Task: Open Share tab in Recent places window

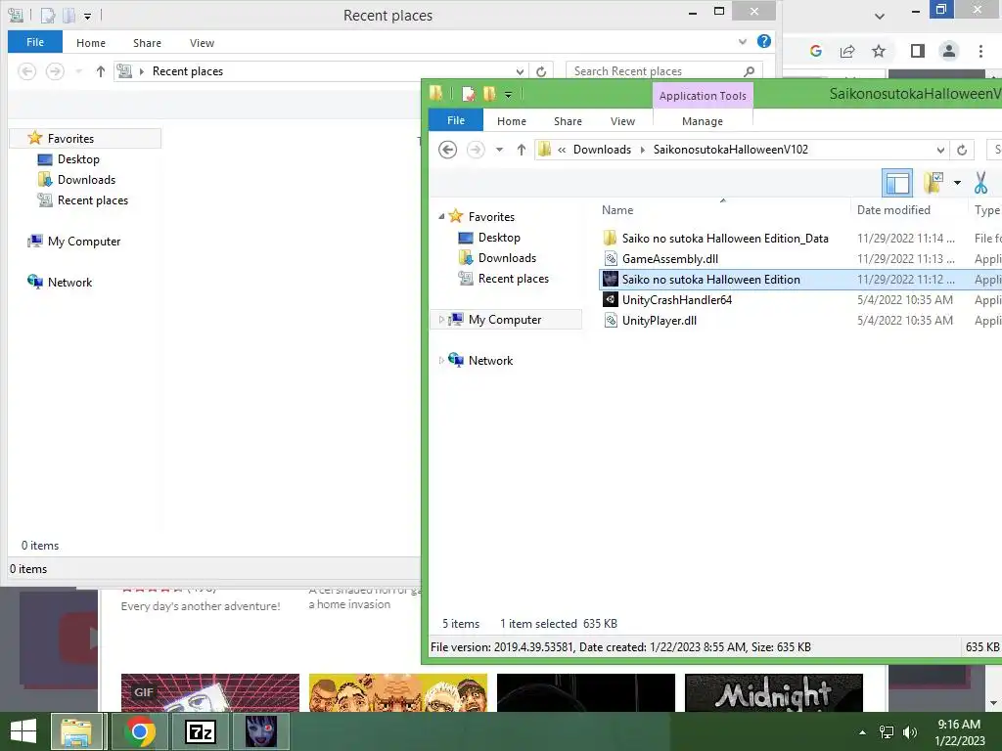Action: pos(147,43)
